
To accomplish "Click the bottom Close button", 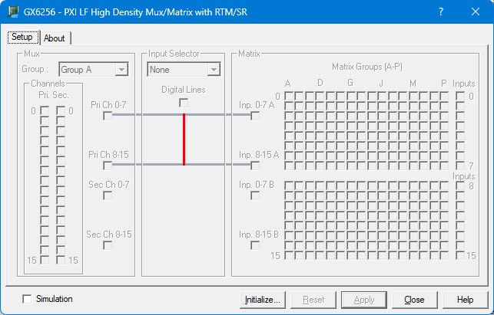I will 414,300.
